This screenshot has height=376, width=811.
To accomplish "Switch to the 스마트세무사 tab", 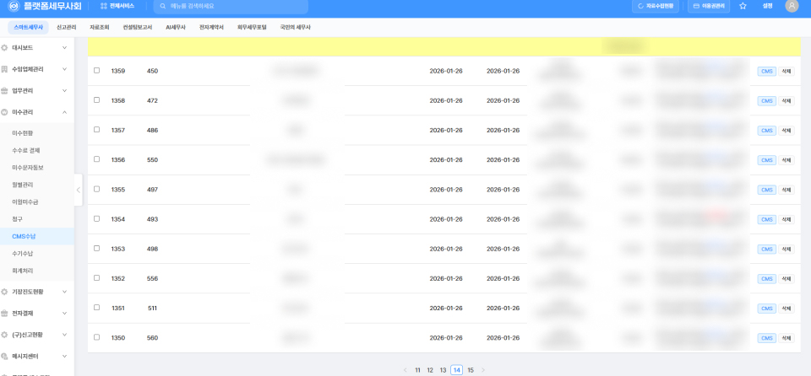I will point(28,28).
